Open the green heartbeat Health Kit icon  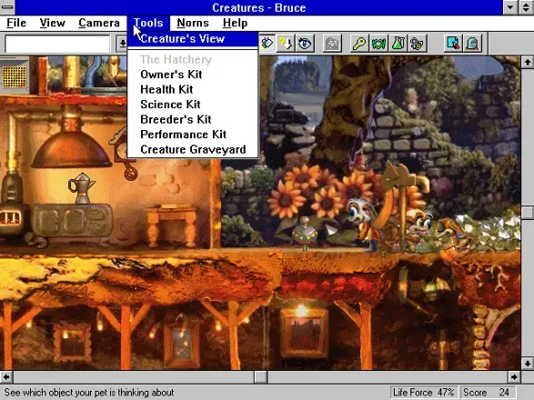pos(378,44)
